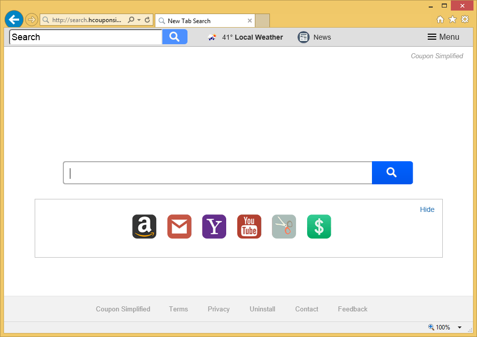Open the Contact footer link

pyautogui.click(x=307, y=309)
